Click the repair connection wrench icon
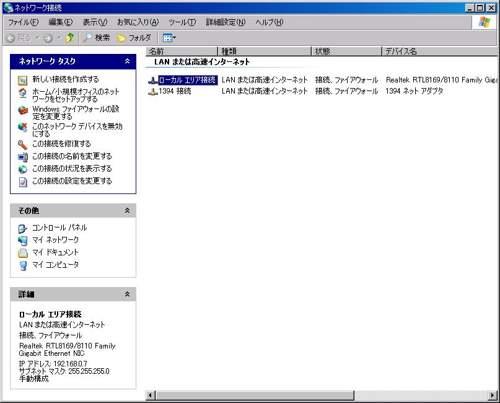The height and width of the screenshot is (403, 500). click(23, 145)
